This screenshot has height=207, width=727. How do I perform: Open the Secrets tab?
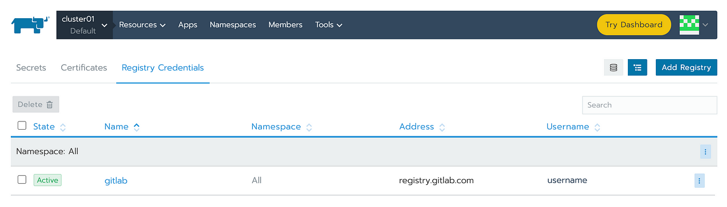coord(31,67)
